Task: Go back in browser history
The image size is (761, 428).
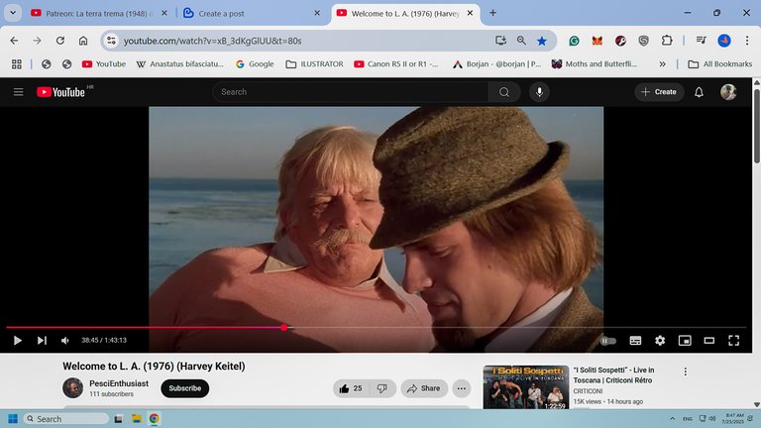Action: click(14, 41)
